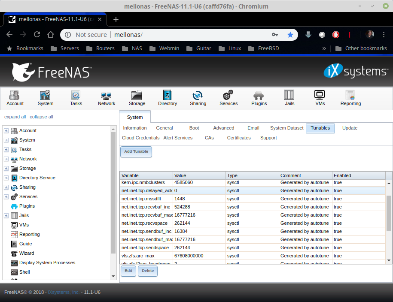Click the collapse all link
393x302 pixels.
pos(41,117)
